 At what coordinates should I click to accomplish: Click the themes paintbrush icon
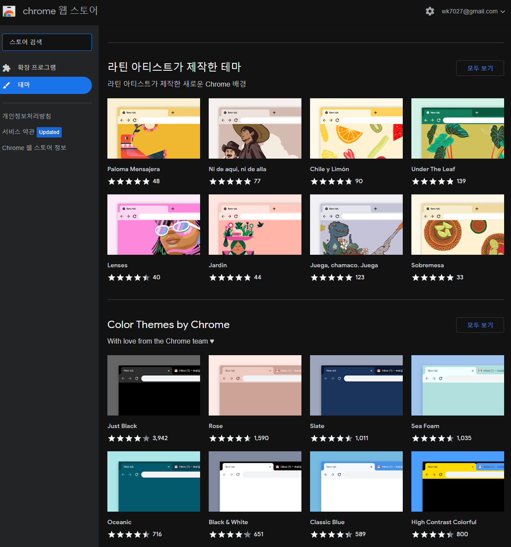click(x=6, y=85)
